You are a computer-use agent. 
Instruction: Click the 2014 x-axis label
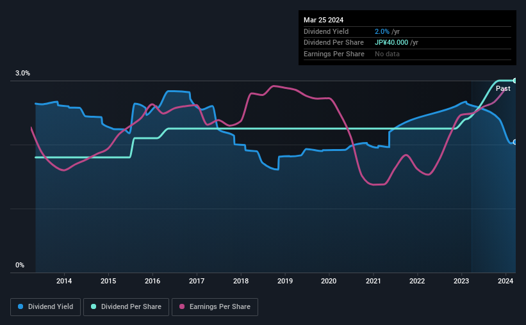point(64,281)
